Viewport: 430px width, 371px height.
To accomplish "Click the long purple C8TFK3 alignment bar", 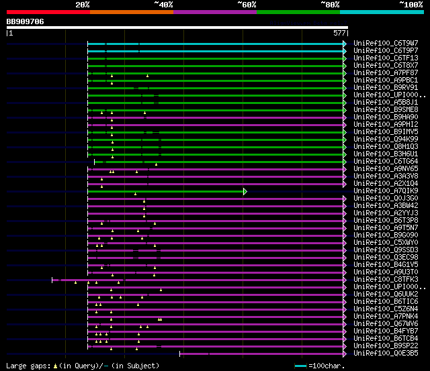I will [198, 280].
